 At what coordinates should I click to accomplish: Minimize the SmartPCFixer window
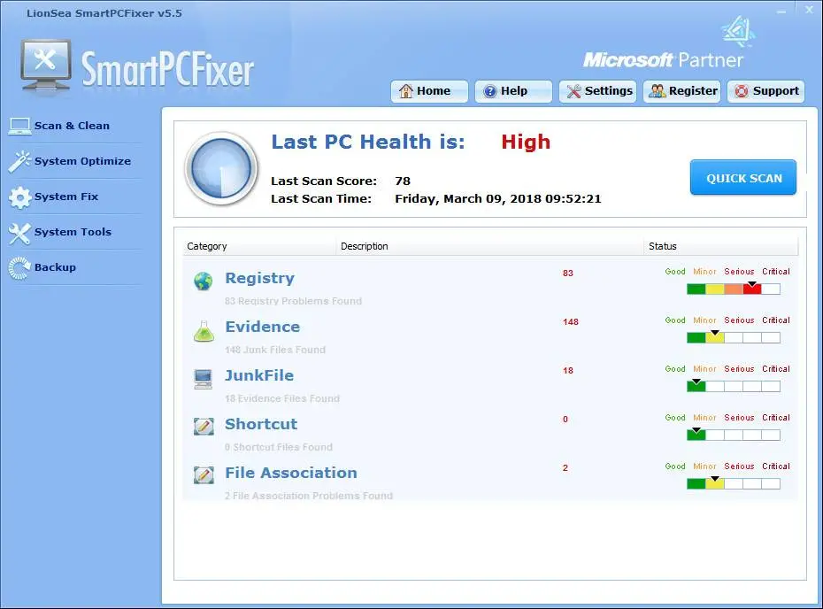(781, 11)
